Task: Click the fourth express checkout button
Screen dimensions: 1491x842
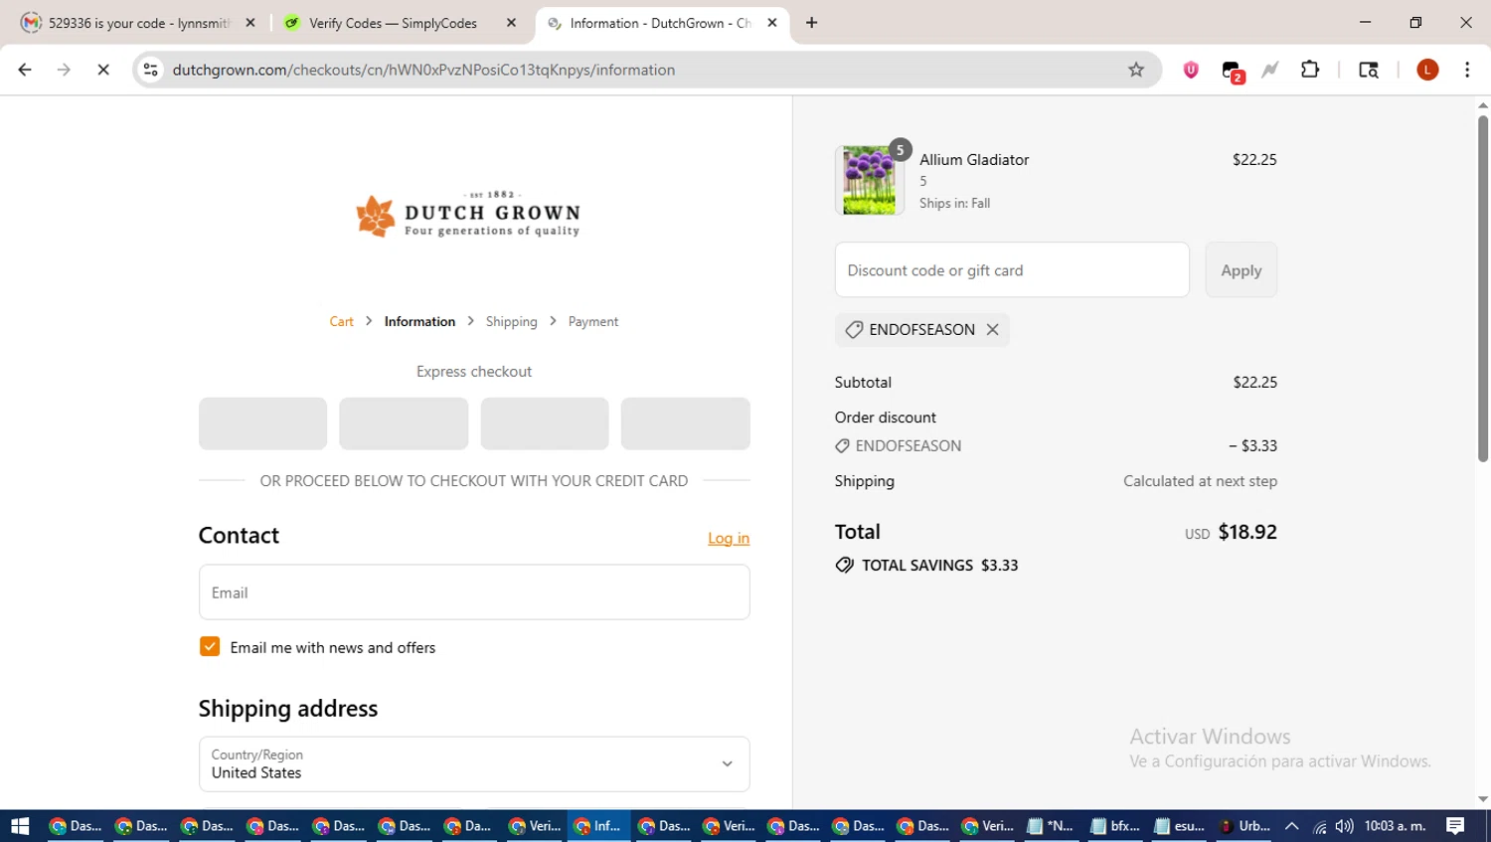Action: pyautogui.click(x=686, y=423)
